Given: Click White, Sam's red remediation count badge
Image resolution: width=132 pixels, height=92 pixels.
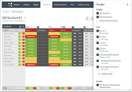Looking at the screenshot, I should point(24,37).
